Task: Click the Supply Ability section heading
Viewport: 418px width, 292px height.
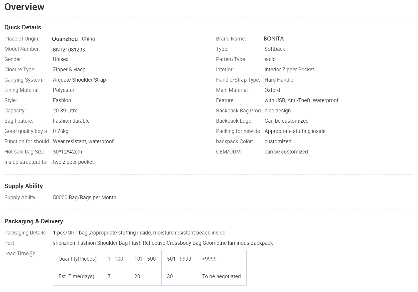Action: [24, 186]
